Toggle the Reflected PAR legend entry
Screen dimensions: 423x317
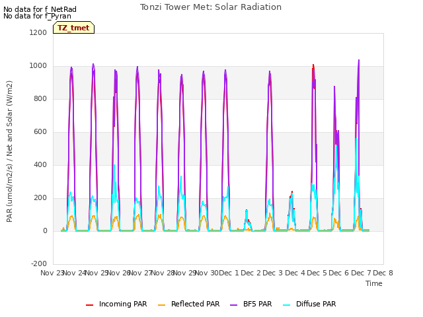189,304
